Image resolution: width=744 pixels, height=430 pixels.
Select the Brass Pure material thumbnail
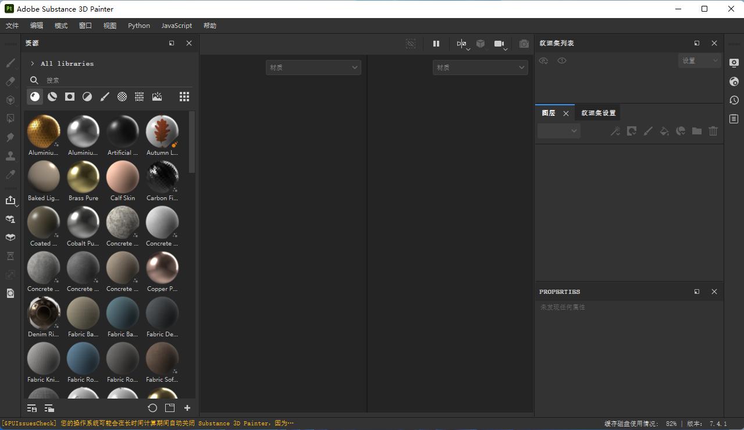coord(83,176)
